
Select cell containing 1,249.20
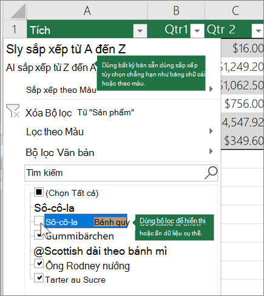[x=242, y=67]
